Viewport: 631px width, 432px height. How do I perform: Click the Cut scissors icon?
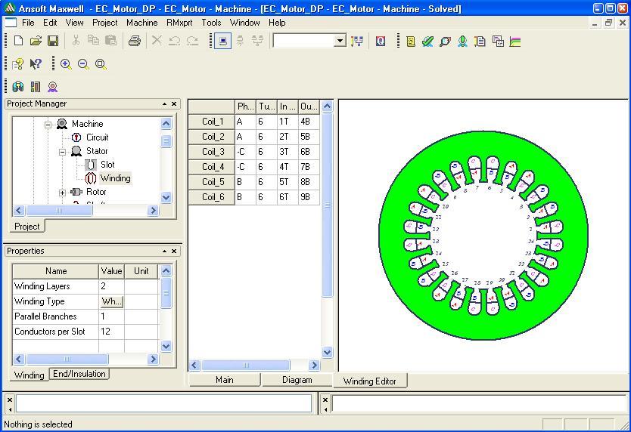click(x=76, y=41)
